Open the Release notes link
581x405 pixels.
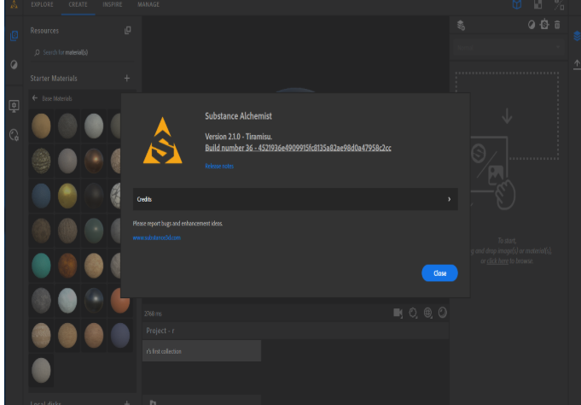pyautogui.click(x=219, y=166)
